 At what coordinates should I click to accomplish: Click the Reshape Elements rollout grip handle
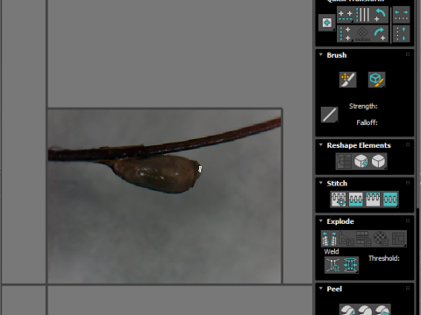click(408, 144)
